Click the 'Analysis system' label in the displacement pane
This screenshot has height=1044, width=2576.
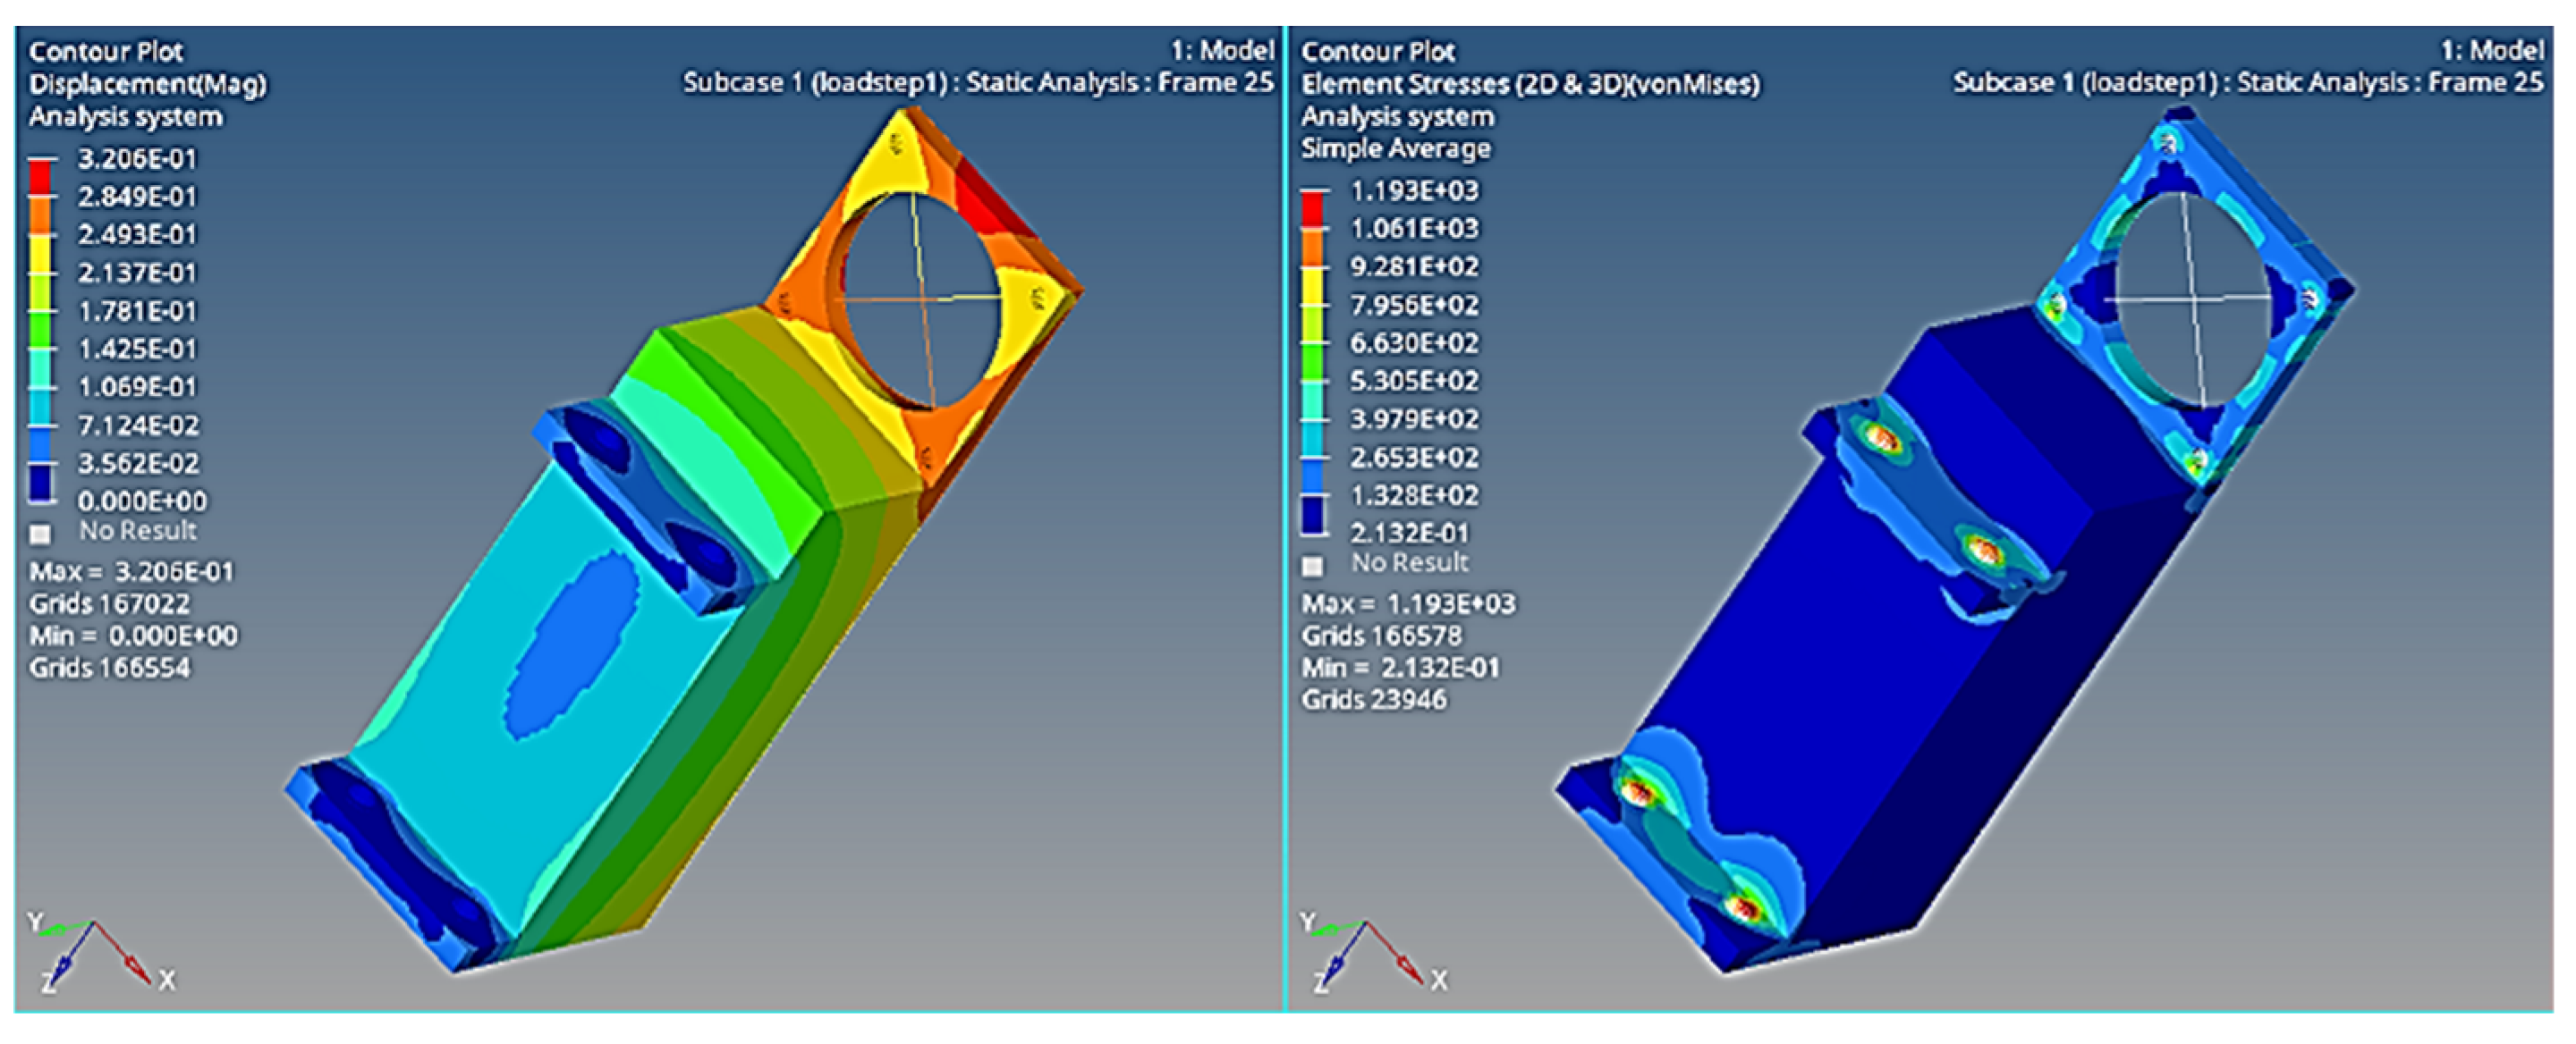coord(126,117)
